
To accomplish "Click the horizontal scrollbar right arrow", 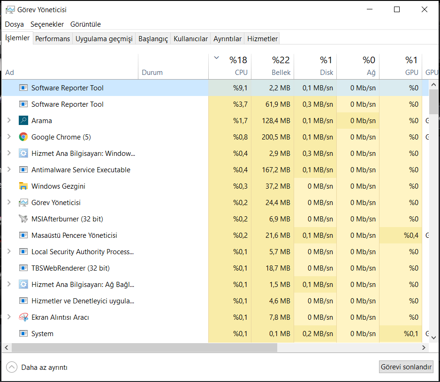I will 424,347.
